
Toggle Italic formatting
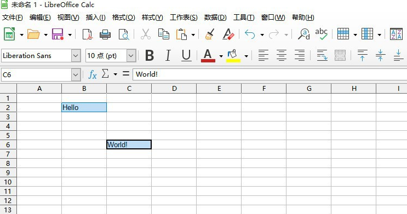click(x=168, y=55)
